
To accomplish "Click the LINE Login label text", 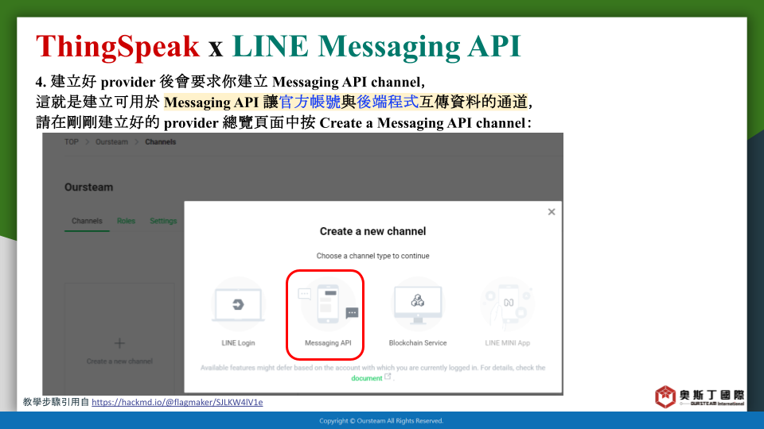I will click(x=238, y=343).
